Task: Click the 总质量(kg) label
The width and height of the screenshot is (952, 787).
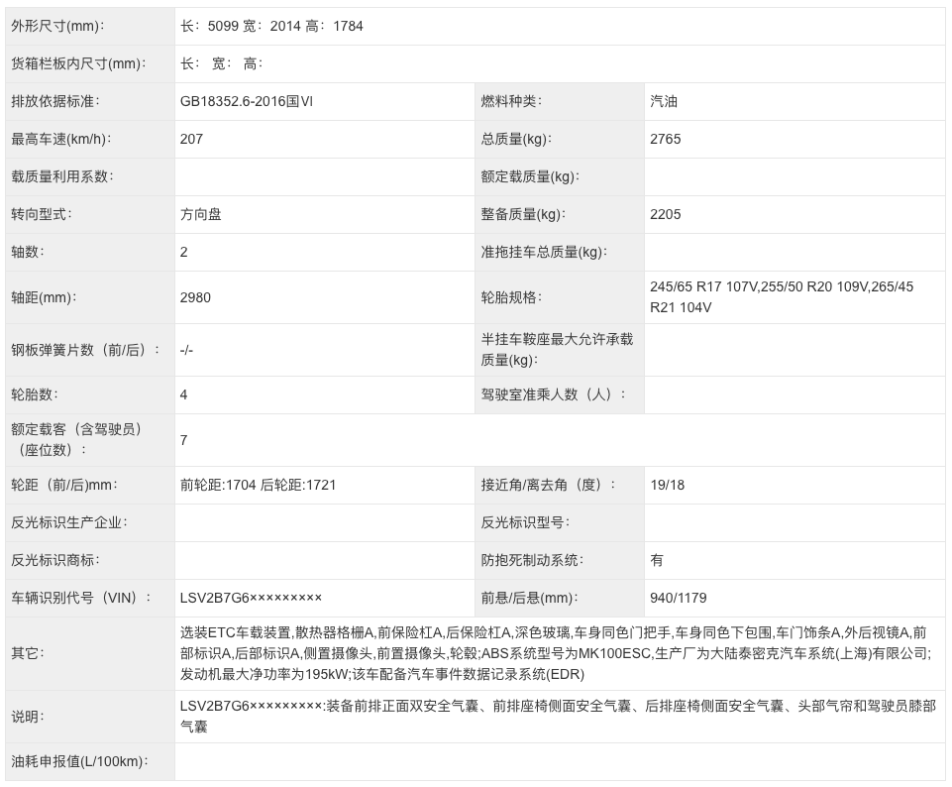Action: coord(516,139)
